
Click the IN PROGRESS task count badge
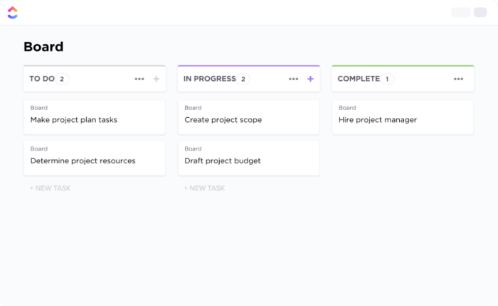point(243,79)
